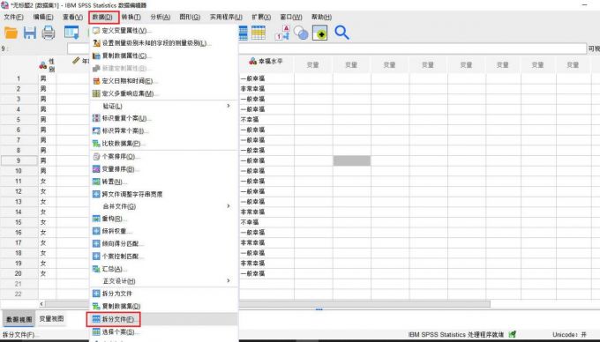This screenshot has height=342, width=600.
Task: Open the 编辑(E) menu
Action: pyautogui.click(x=43, y=18)
